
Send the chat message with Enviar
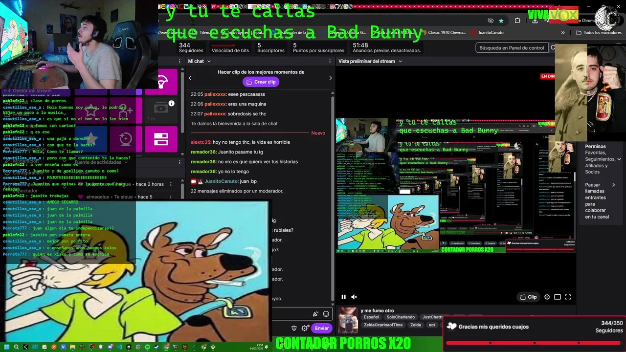tap(321, 328)
